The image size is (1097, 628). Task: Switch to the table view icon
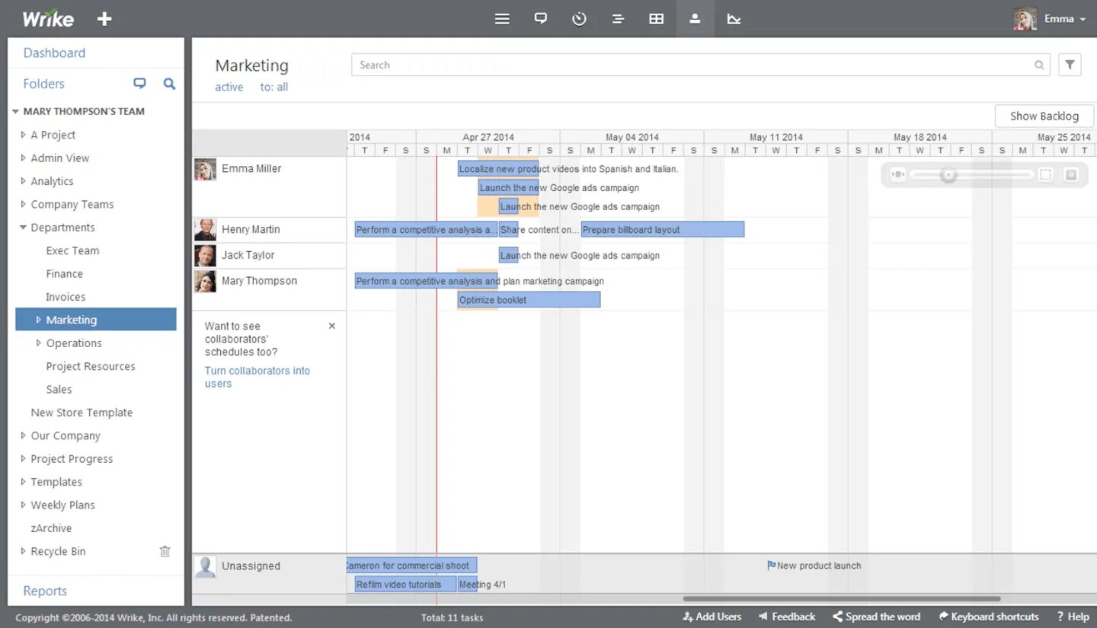[656, 19]
